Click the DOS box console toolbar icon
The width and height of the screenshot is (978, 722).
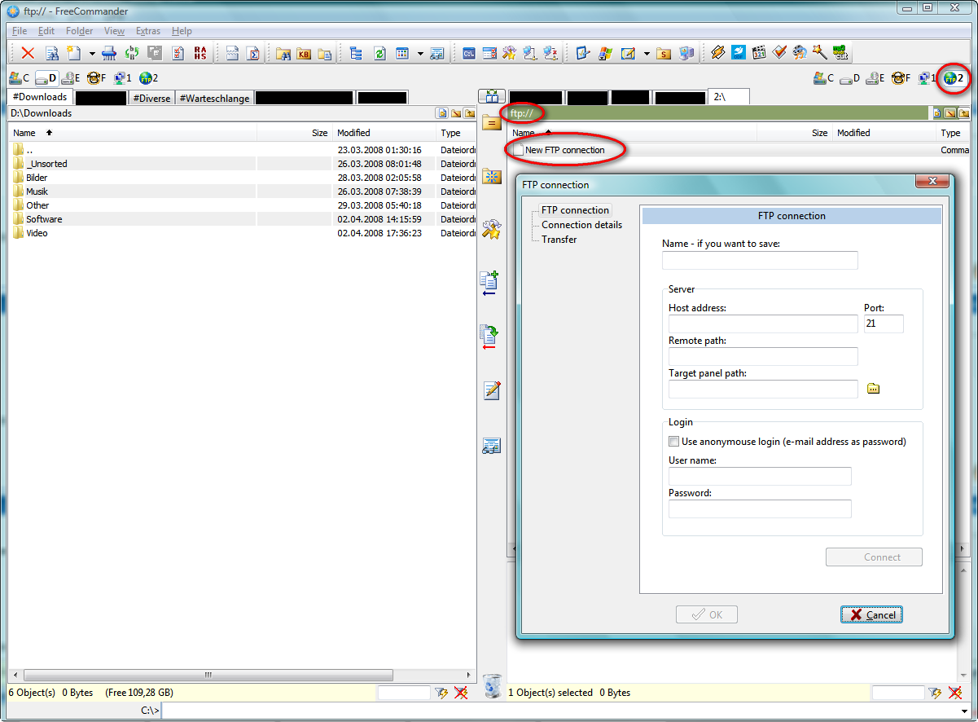(469, 53)
